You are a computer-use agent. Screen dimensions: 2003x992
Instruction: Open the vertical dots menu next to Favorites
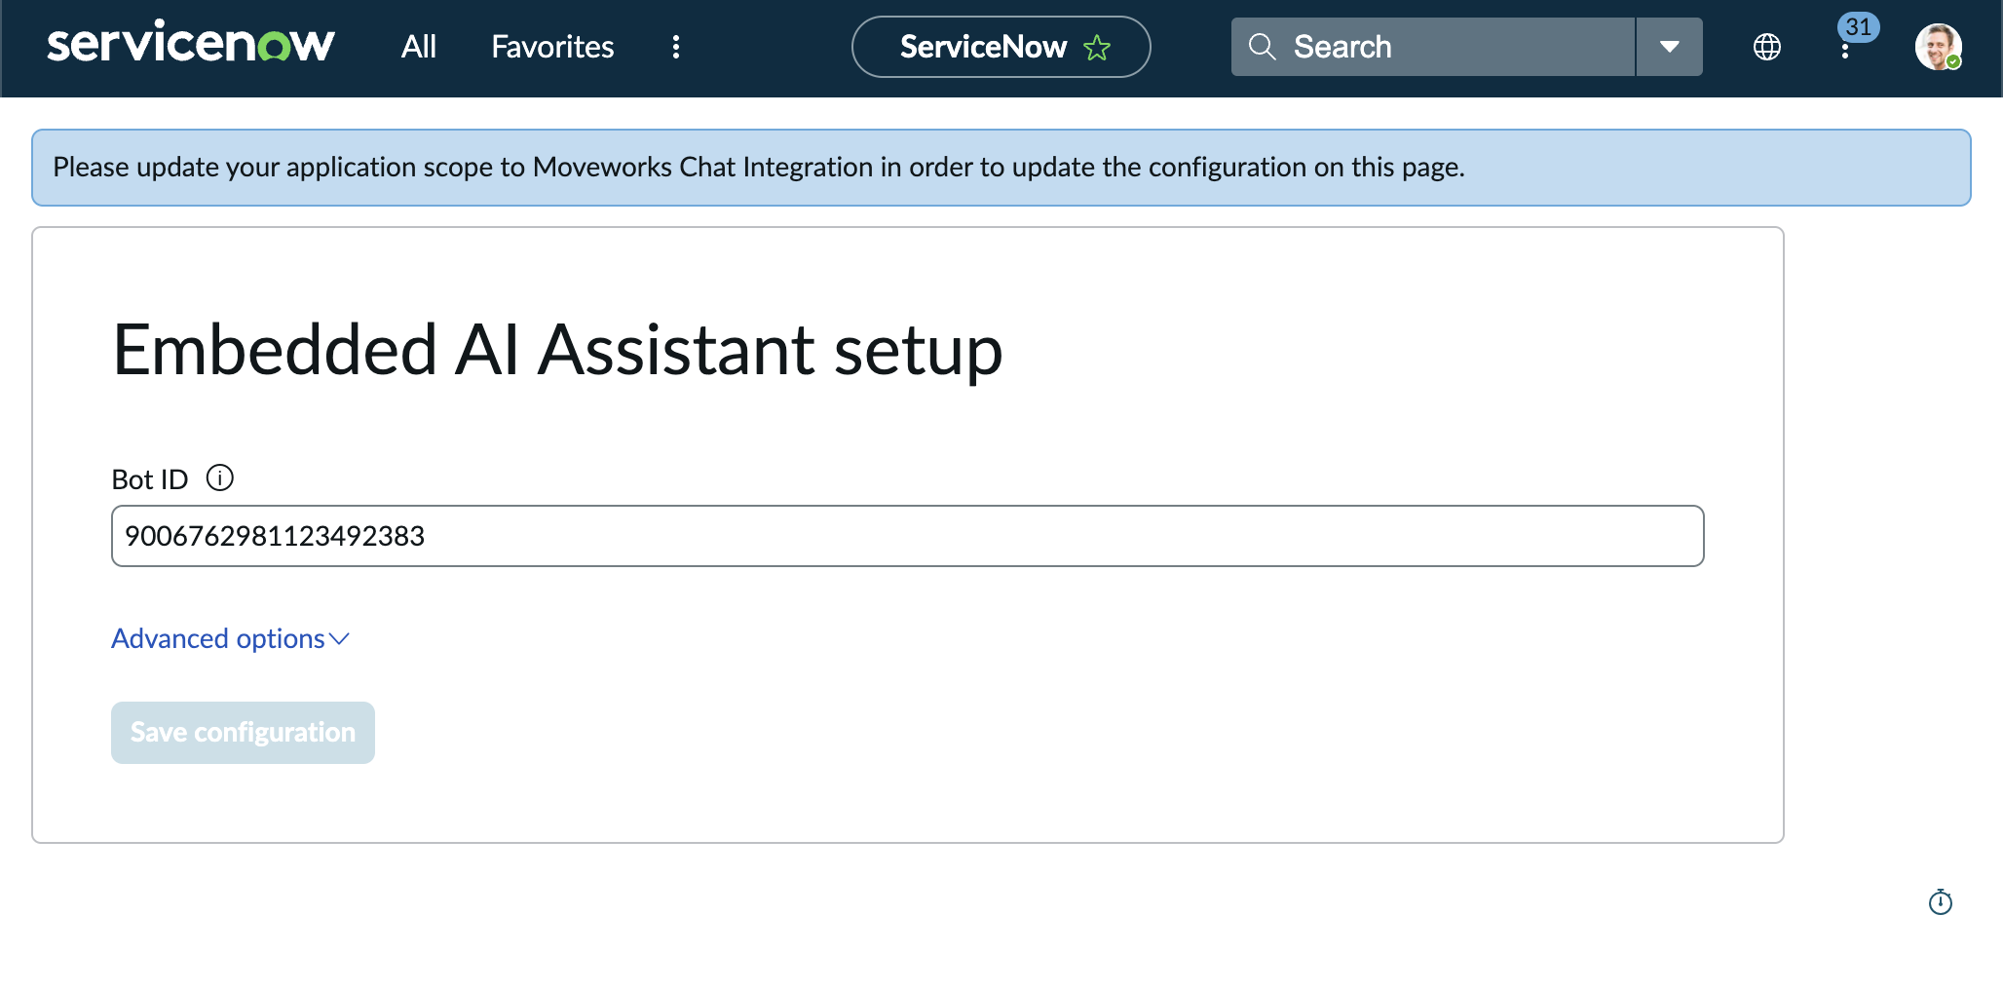tap(676, 47)
